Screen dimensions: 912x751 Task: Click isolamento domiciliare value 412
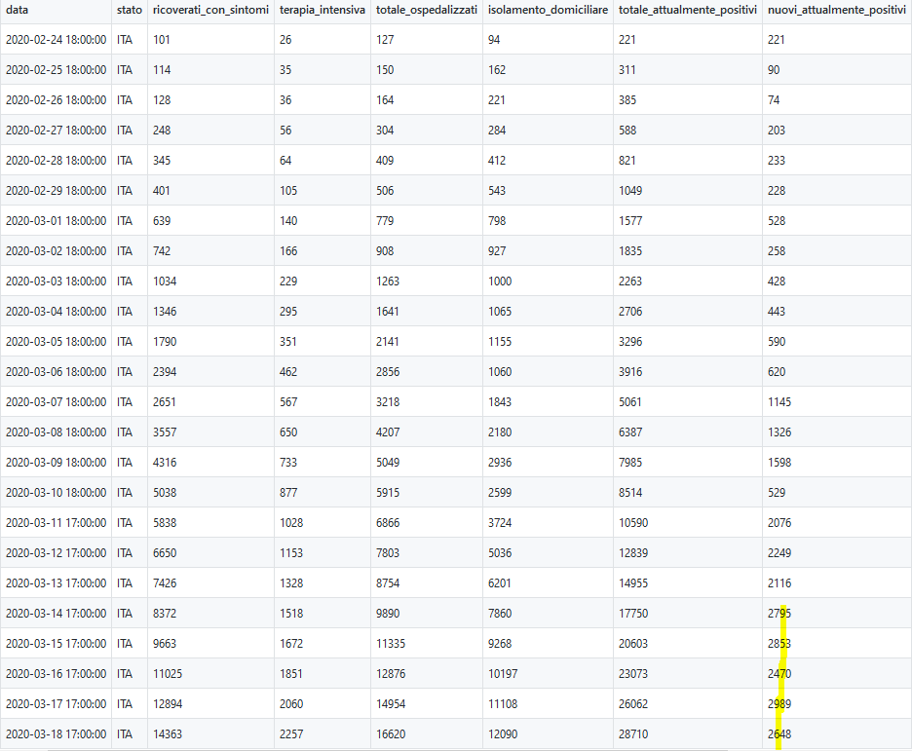[497, 161]
